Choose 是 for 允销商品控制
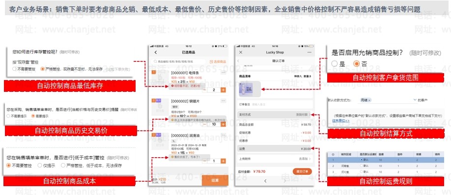This screenshot has width=451, height=195. click(335, 64)
